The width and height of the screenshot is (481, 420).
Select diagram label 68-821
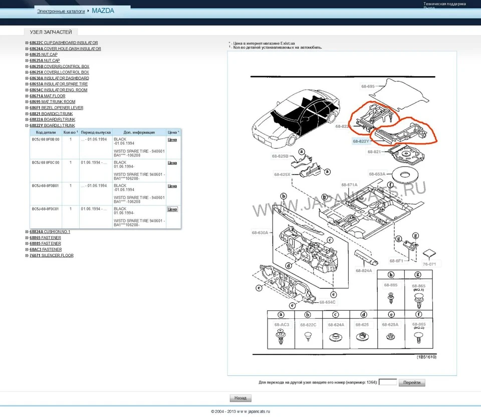click(374, 152)
